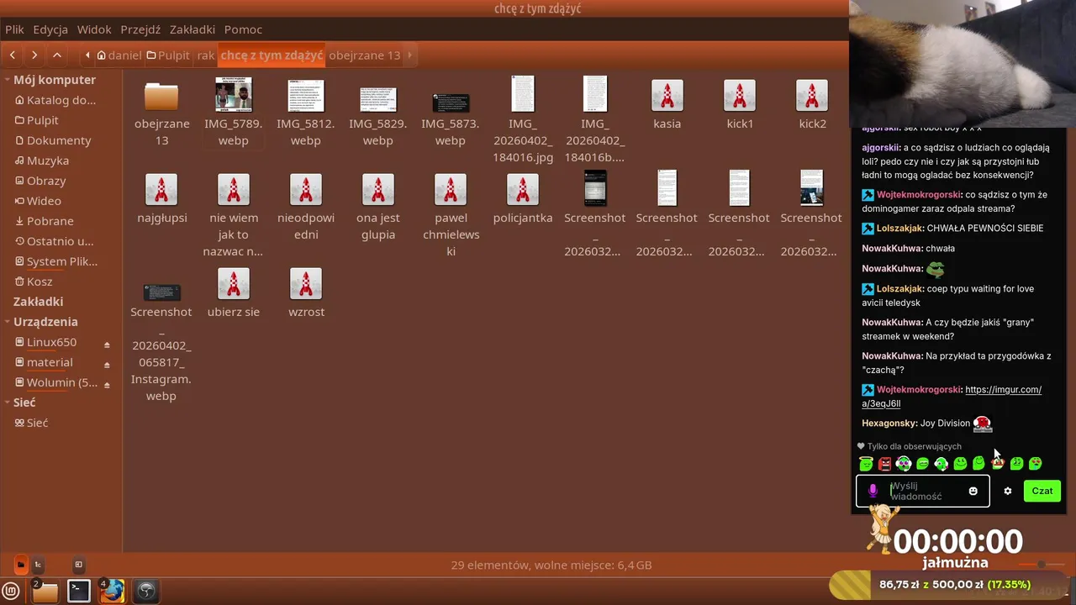Adjust the zoom slider in status bar
The height and width of the screenshot is (605, 1076).
[1041, 565]
